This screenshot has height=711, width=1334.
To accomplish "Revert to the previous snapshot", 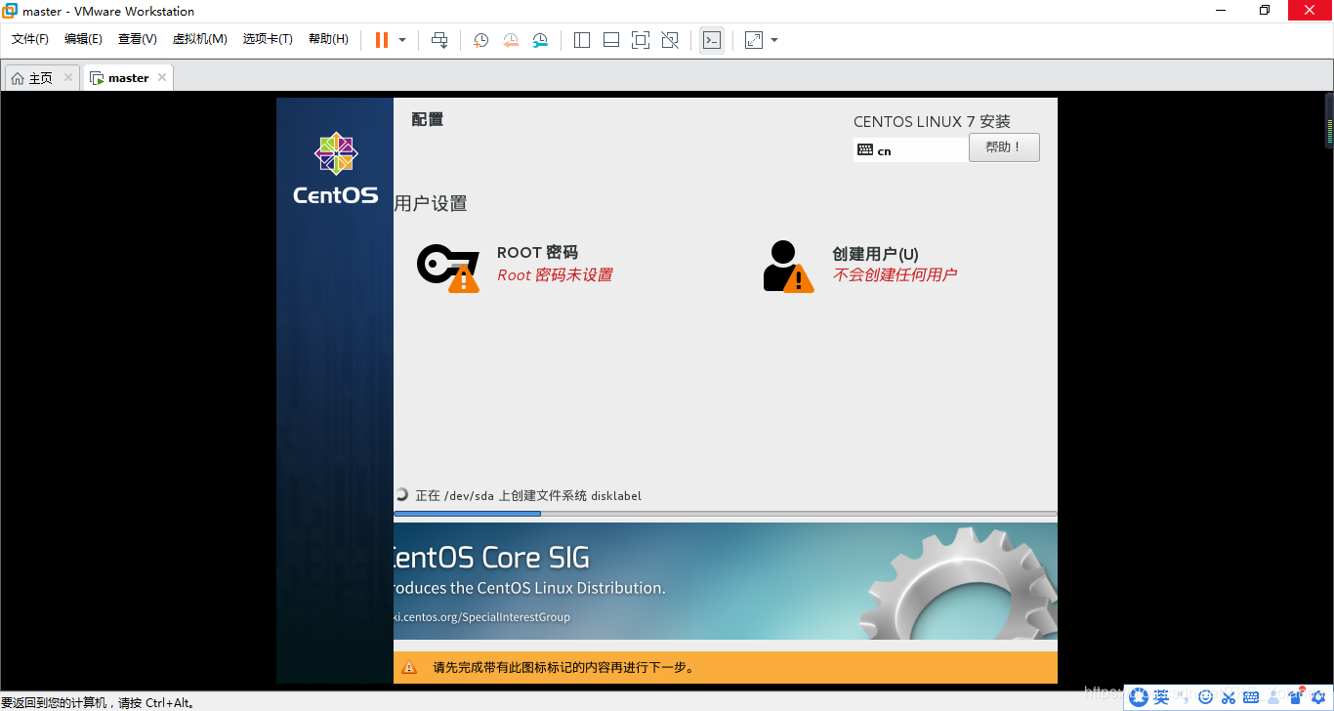I will (511, 40).
